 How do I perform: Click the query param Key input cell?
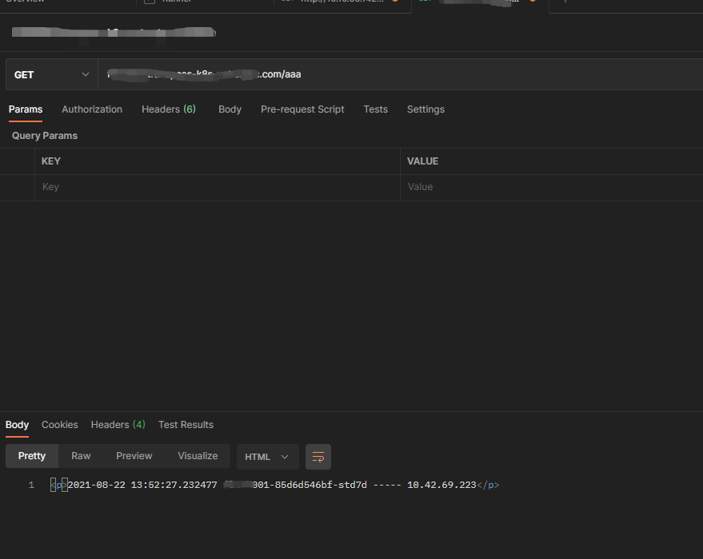pos(218,187)
